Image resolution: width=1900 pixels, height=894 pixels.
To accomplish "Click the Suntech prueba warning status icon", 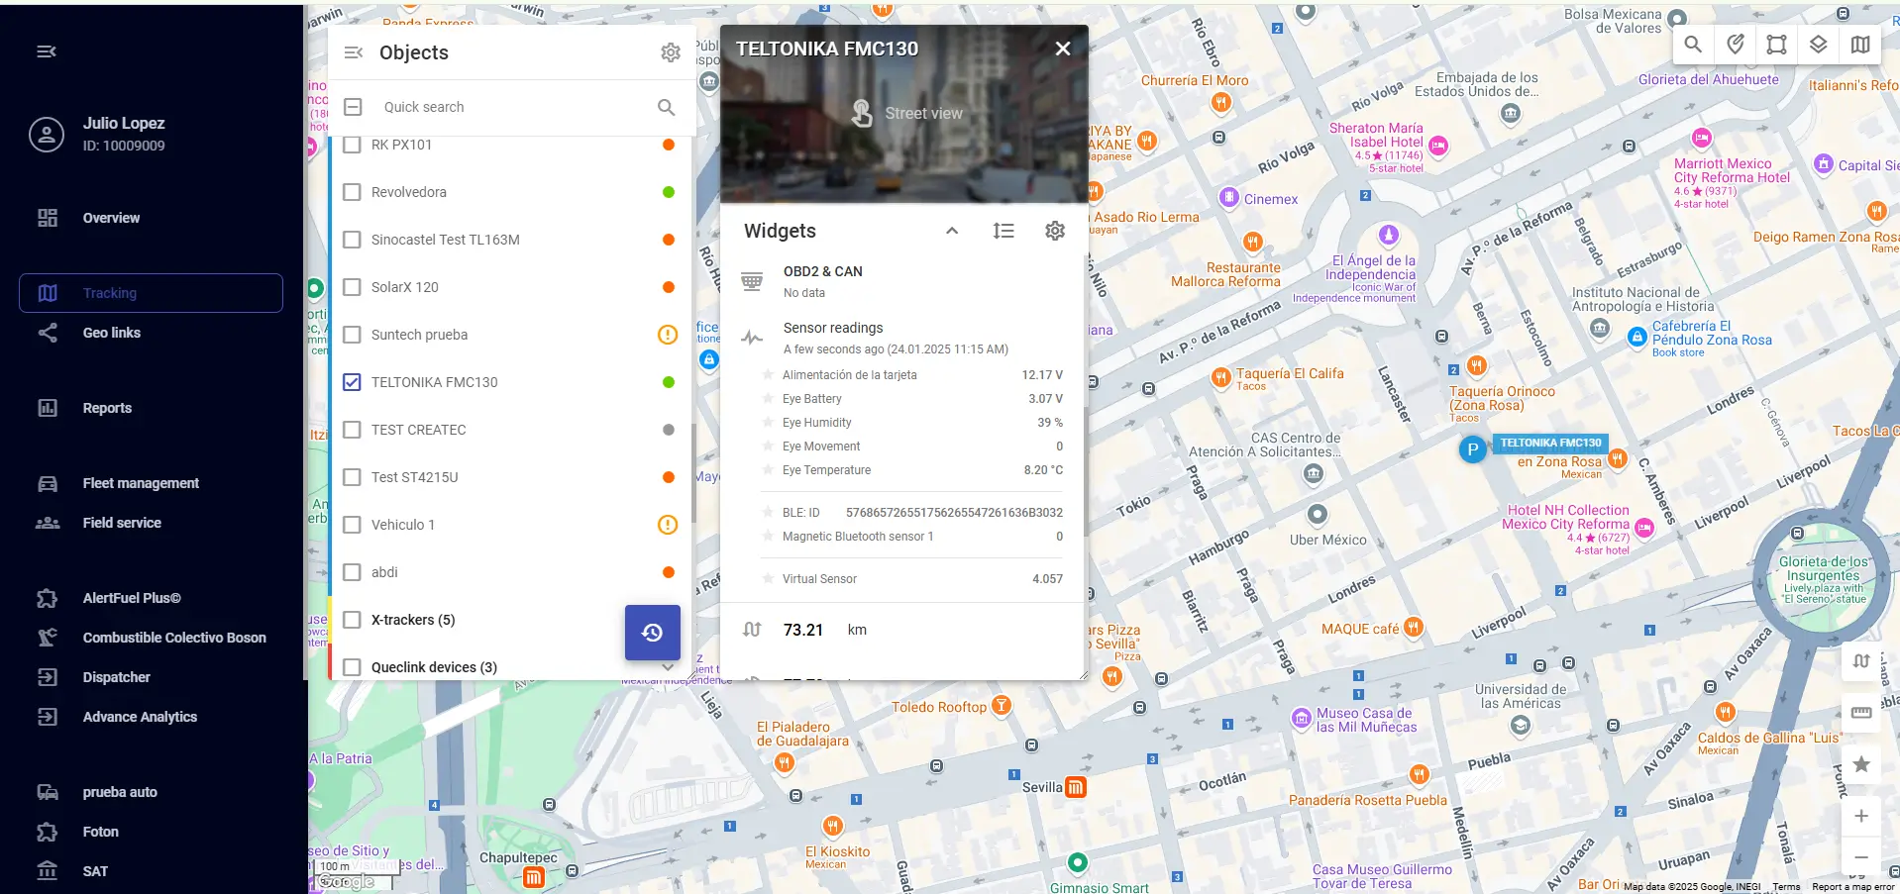I will click(668, 335).
